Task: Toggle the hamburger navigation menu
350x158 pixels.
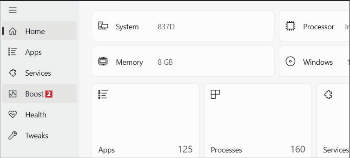Action: pos(13,11)
